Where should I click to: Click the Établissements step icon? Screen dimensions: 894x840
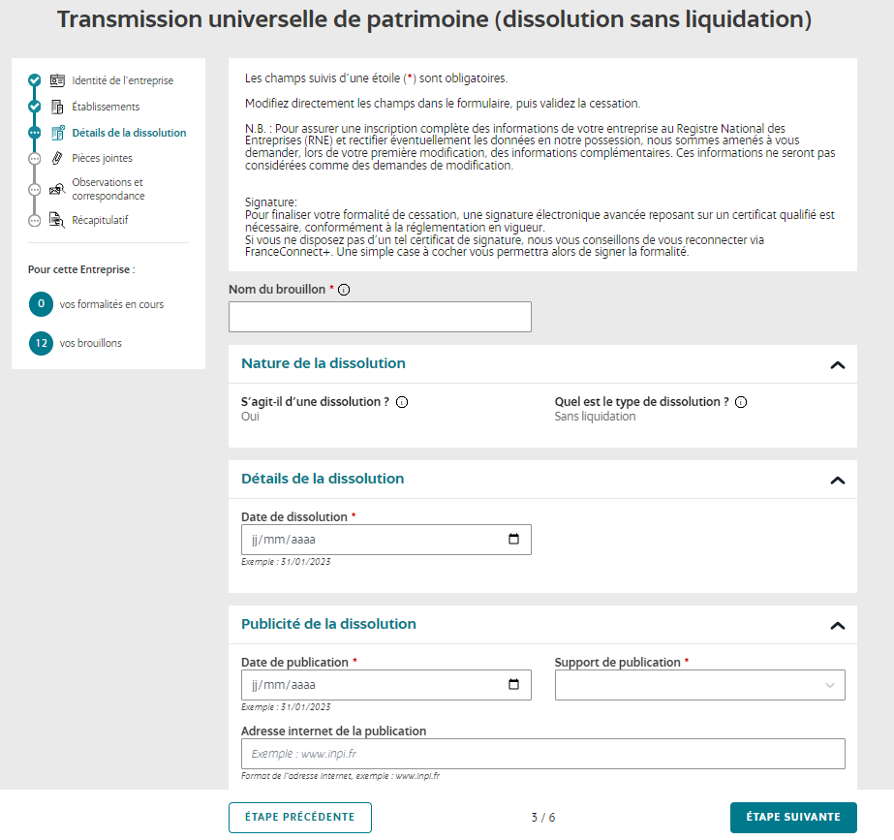pos(57,107)
